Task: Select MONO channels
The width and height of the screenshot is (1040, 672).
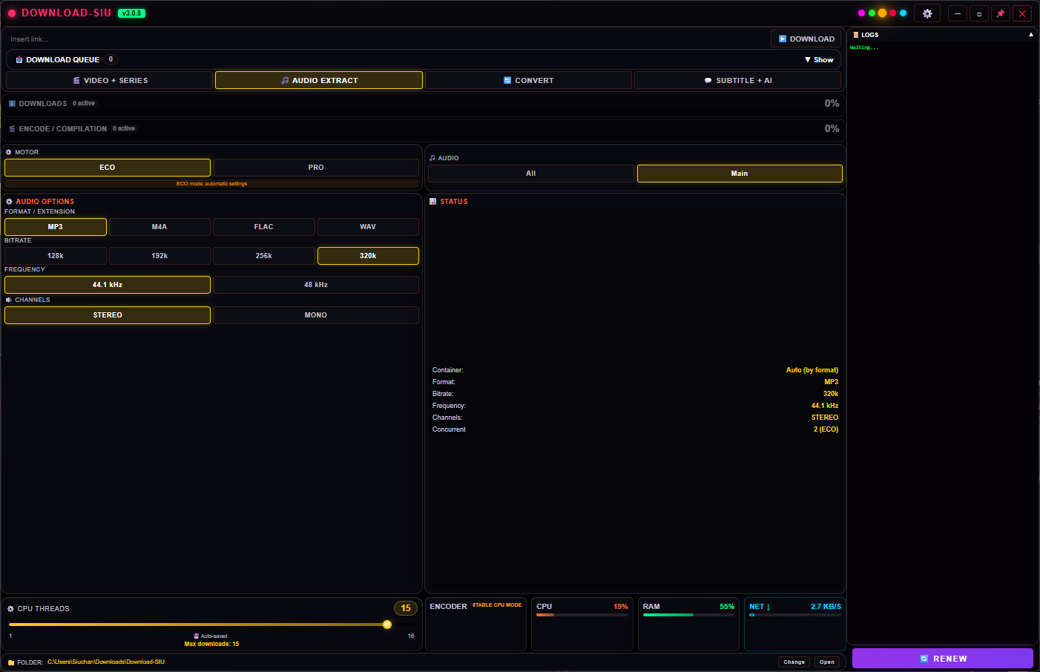Action: 316,315
